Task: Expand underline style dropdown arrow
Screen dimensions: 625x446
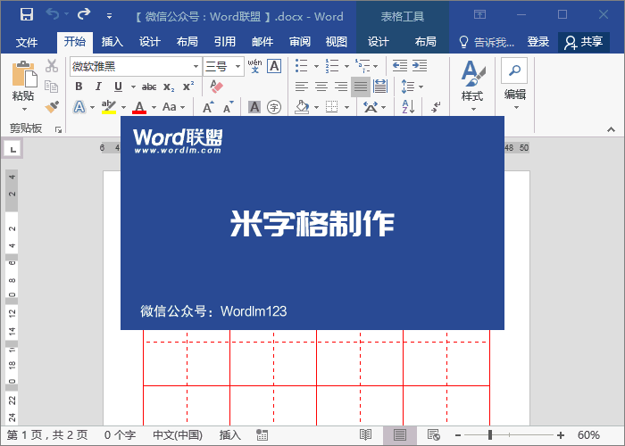Action: (x=133, y=87)
